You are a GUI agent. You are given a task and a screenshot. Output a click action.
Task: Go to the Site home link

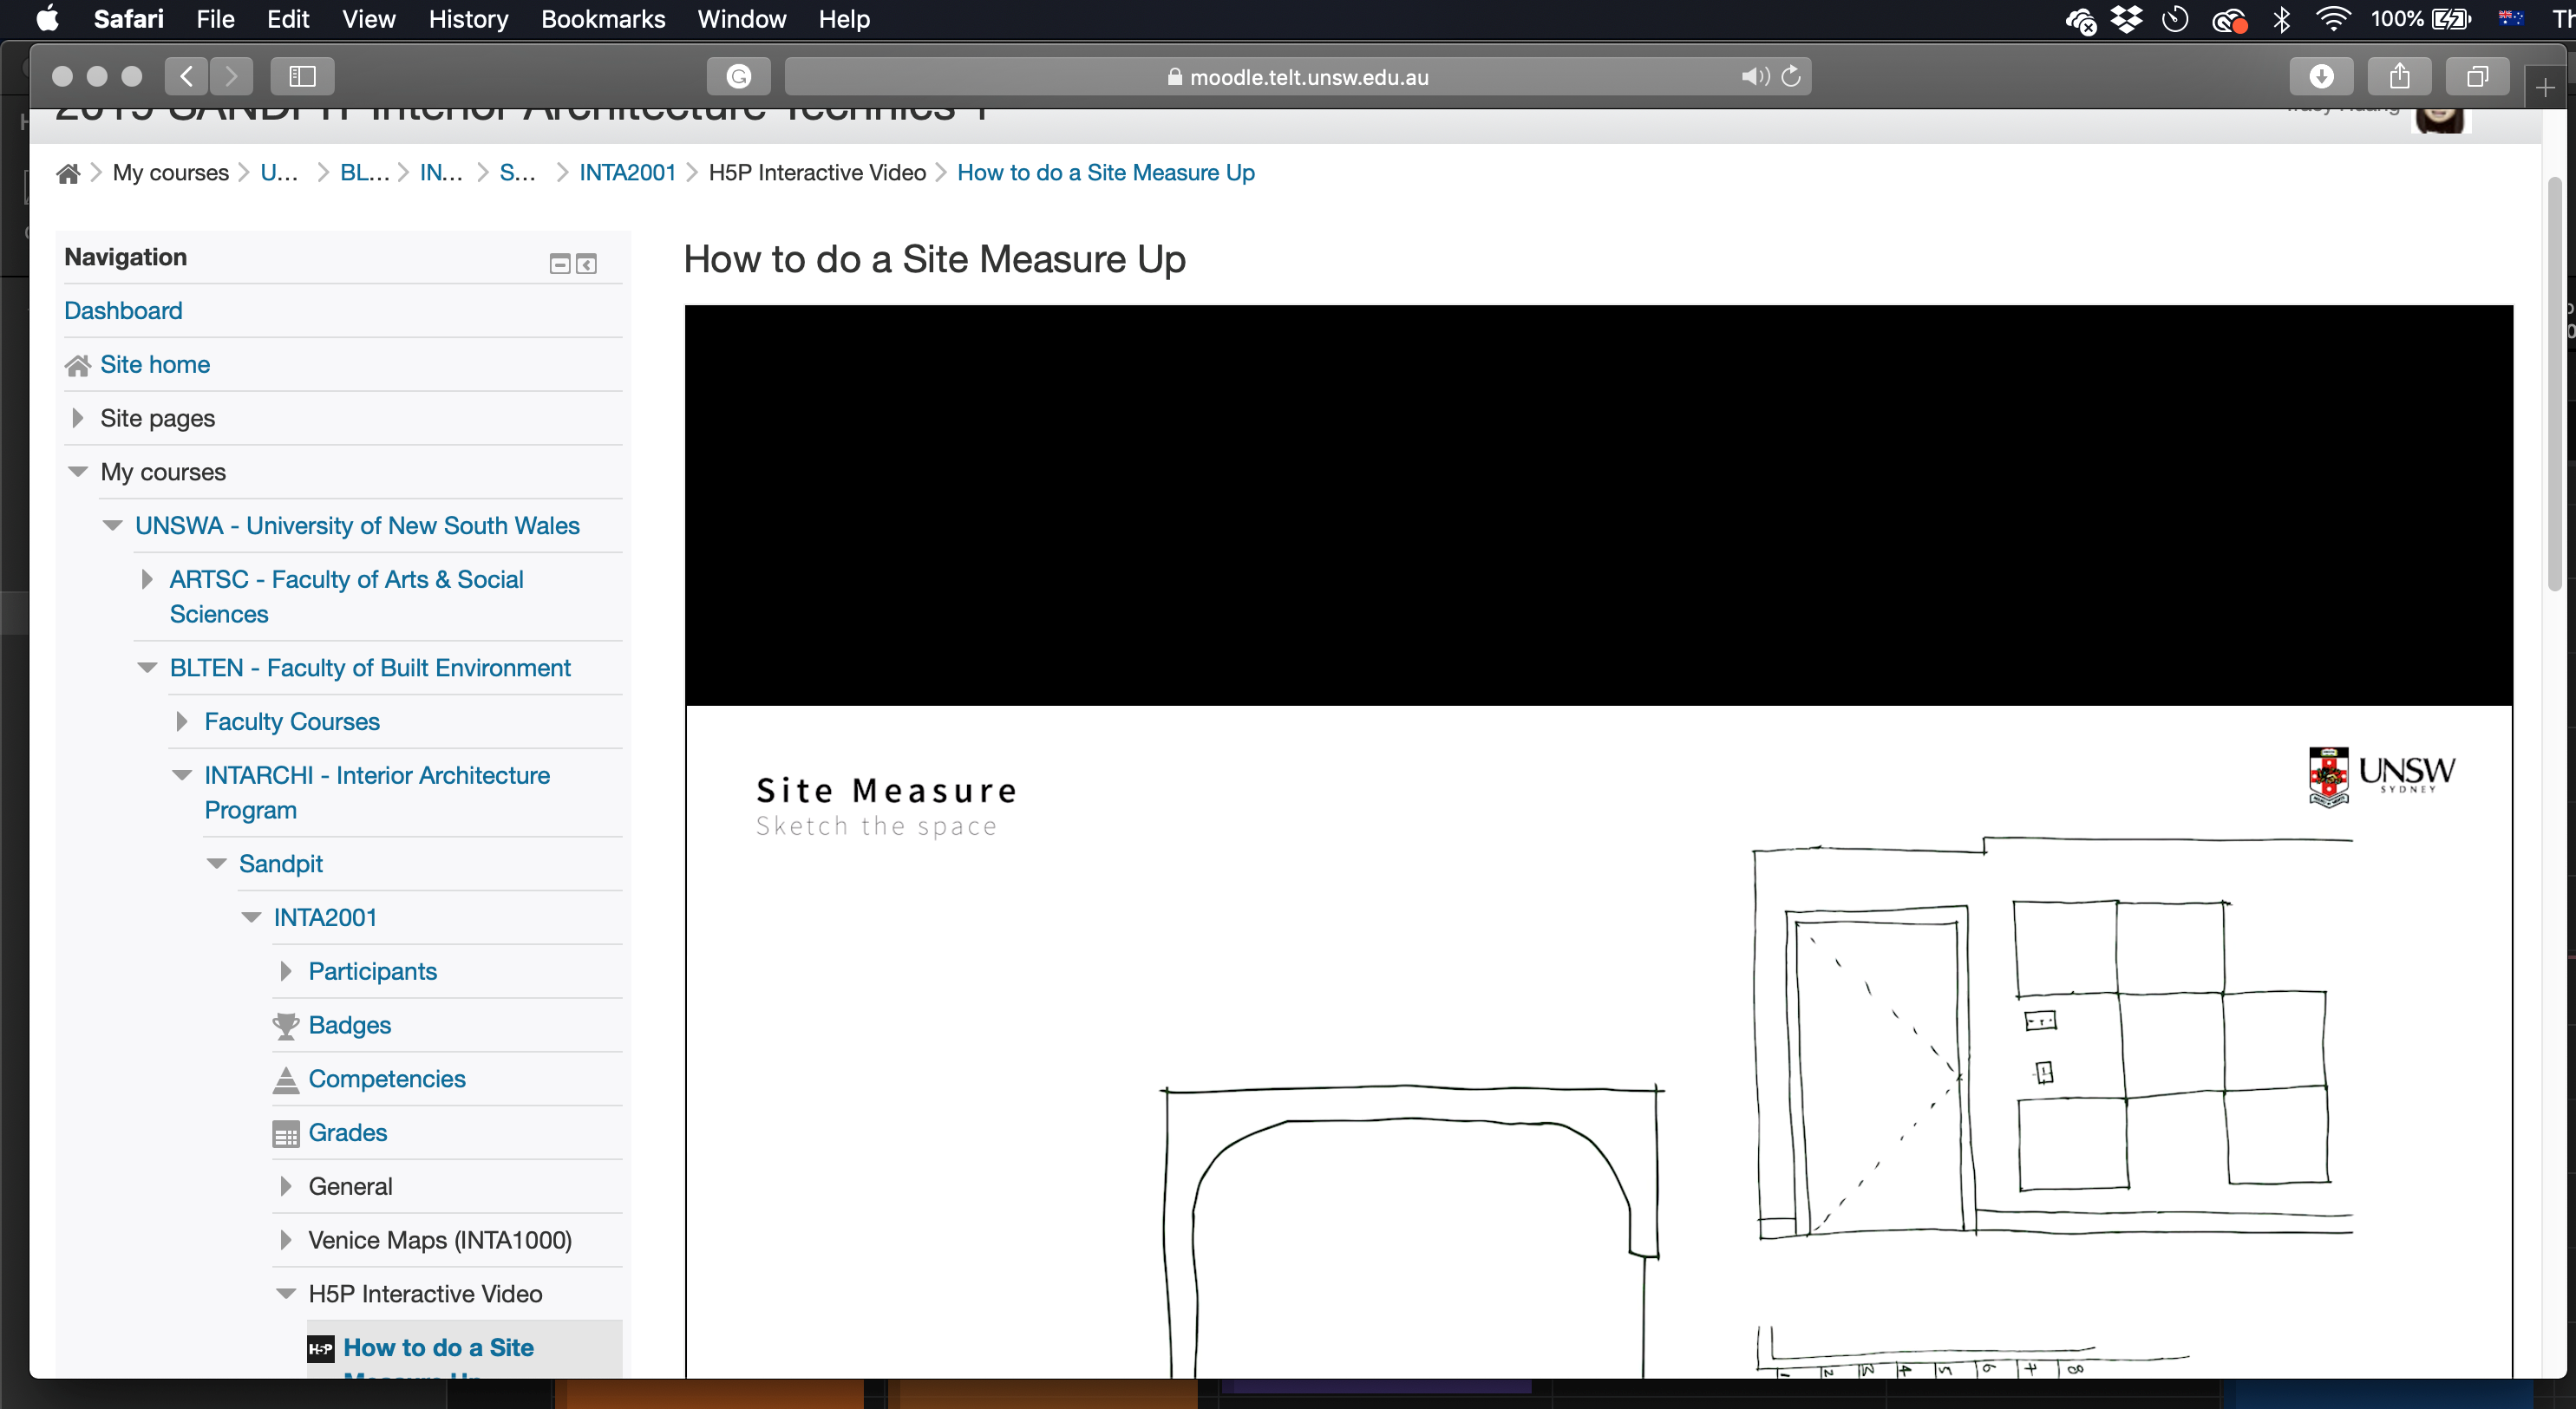point(155,365)
